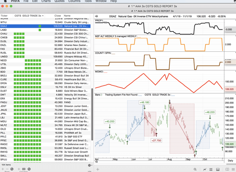Select the LABD ticker row
Viewport: 236px width, 172px height.
click(45, 30)
